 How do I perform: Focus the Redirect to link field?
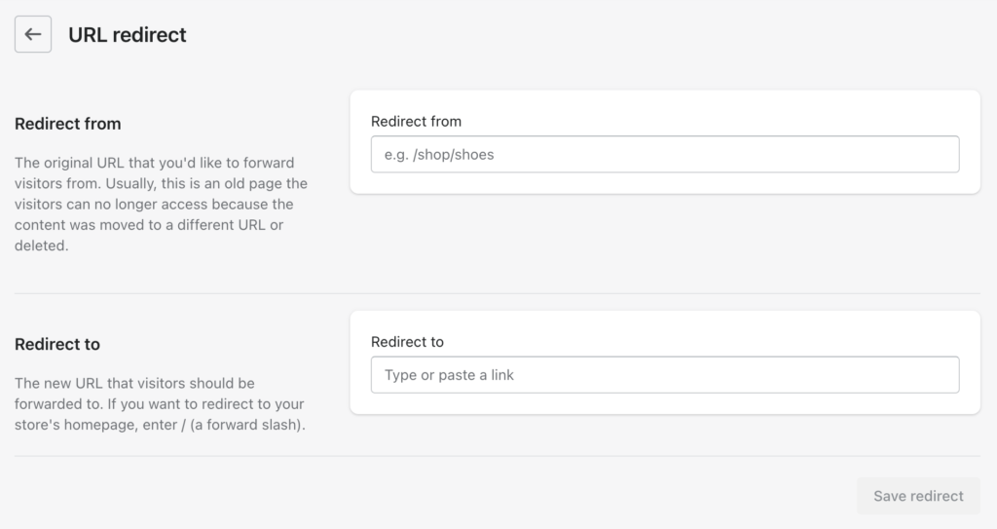665,375
